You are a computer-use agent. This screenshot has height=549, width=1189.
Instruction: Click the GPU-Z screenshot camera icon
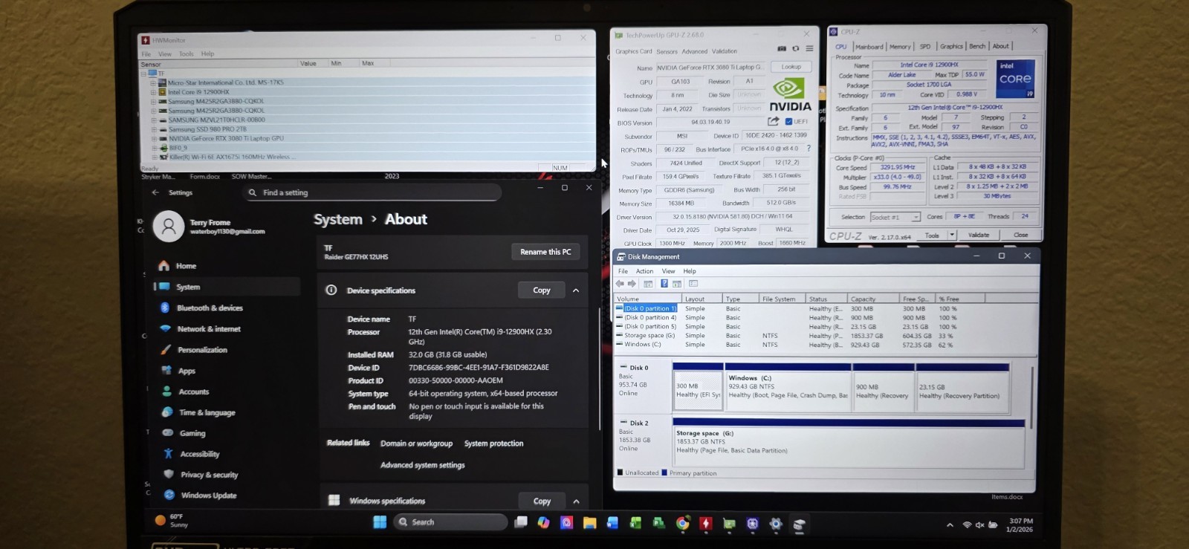click(782, 49)
